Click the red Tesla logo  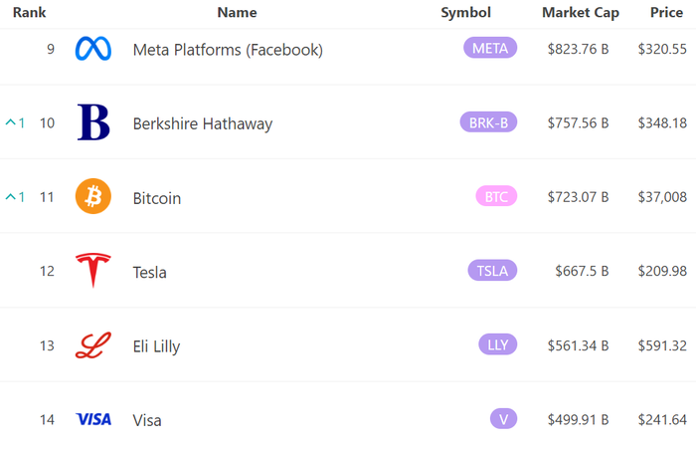point(93,270)
